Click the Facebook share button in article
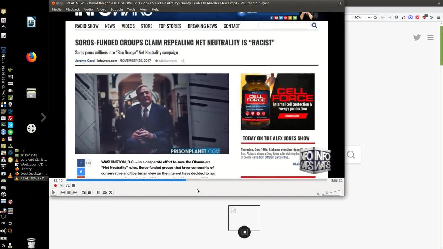Viewport: 443px width, 249px height. point(81,163)
